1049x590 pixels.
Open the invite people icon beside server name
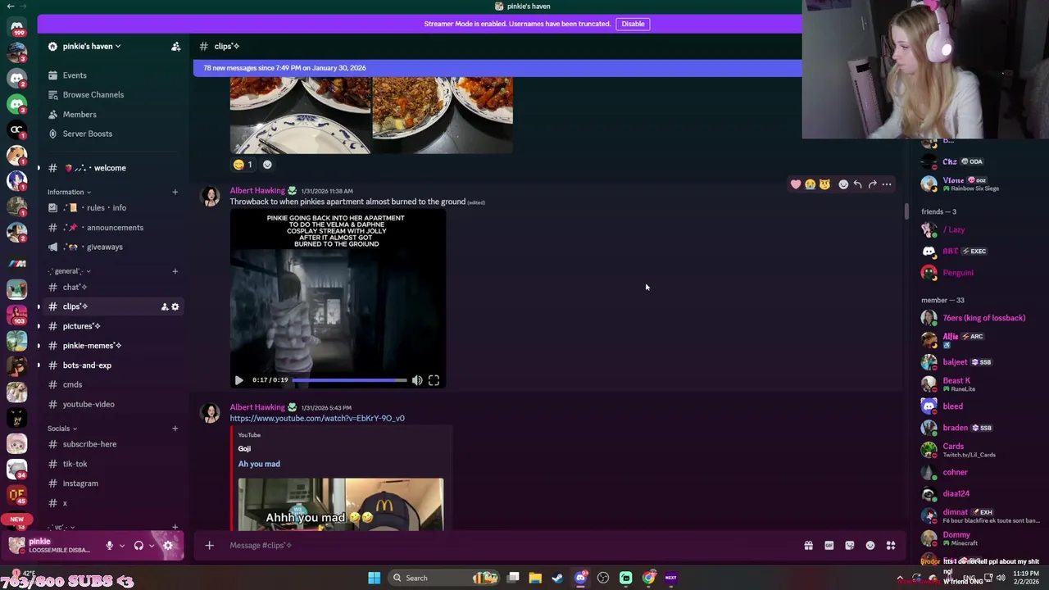[175, 47]
